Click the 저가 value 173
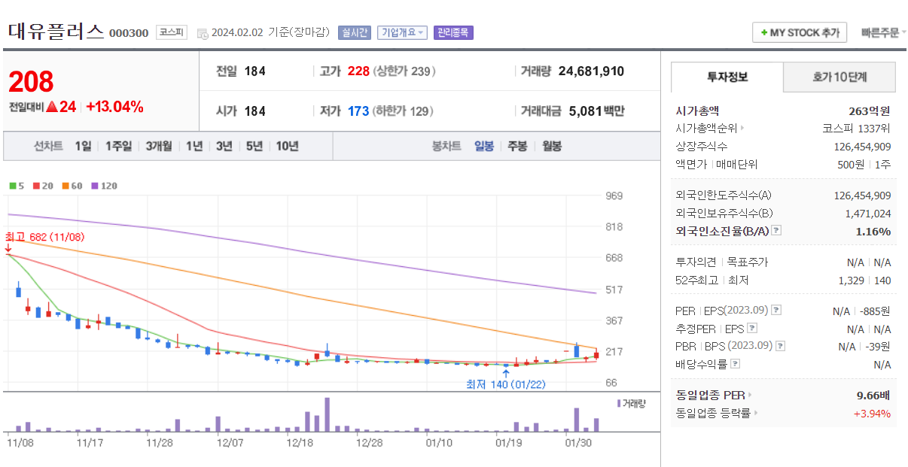 pos(358,111)
